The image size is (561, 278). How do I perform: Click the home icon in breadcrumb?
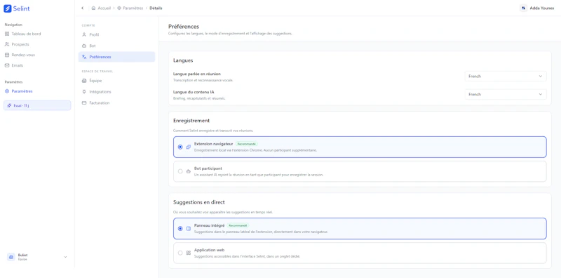click(93, 8)
